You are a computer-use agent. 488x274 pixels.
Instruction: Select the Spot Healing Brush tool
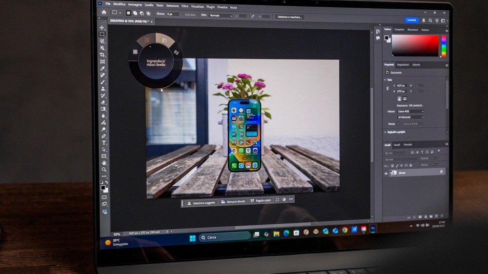tap(102, 75)
